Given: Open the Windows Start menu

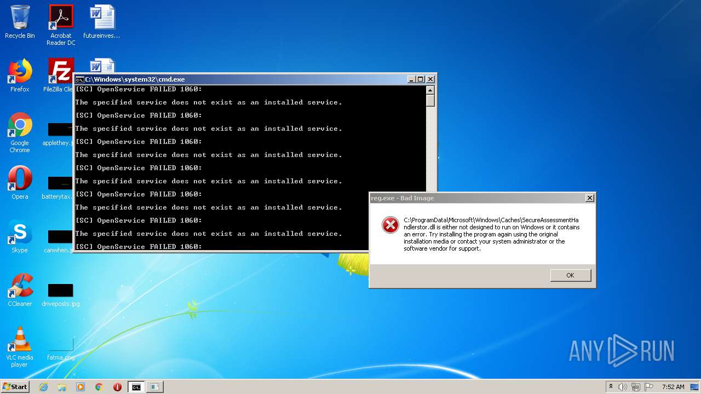Looking at the screenshot, I should [x=15, y=386].
